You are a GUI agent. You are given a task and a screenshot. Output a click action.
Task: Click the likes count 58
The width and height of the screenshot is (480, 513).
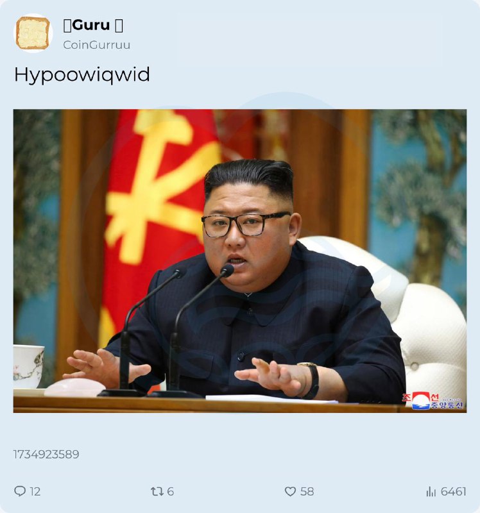coord(307,491)
